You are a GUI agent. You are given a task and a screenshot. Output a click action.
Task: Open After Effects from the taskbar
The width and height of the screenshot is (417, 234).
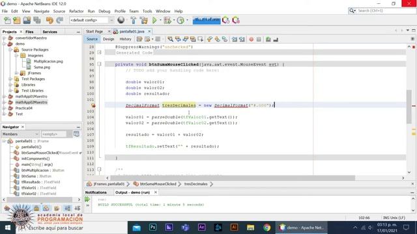pos(201,227)
